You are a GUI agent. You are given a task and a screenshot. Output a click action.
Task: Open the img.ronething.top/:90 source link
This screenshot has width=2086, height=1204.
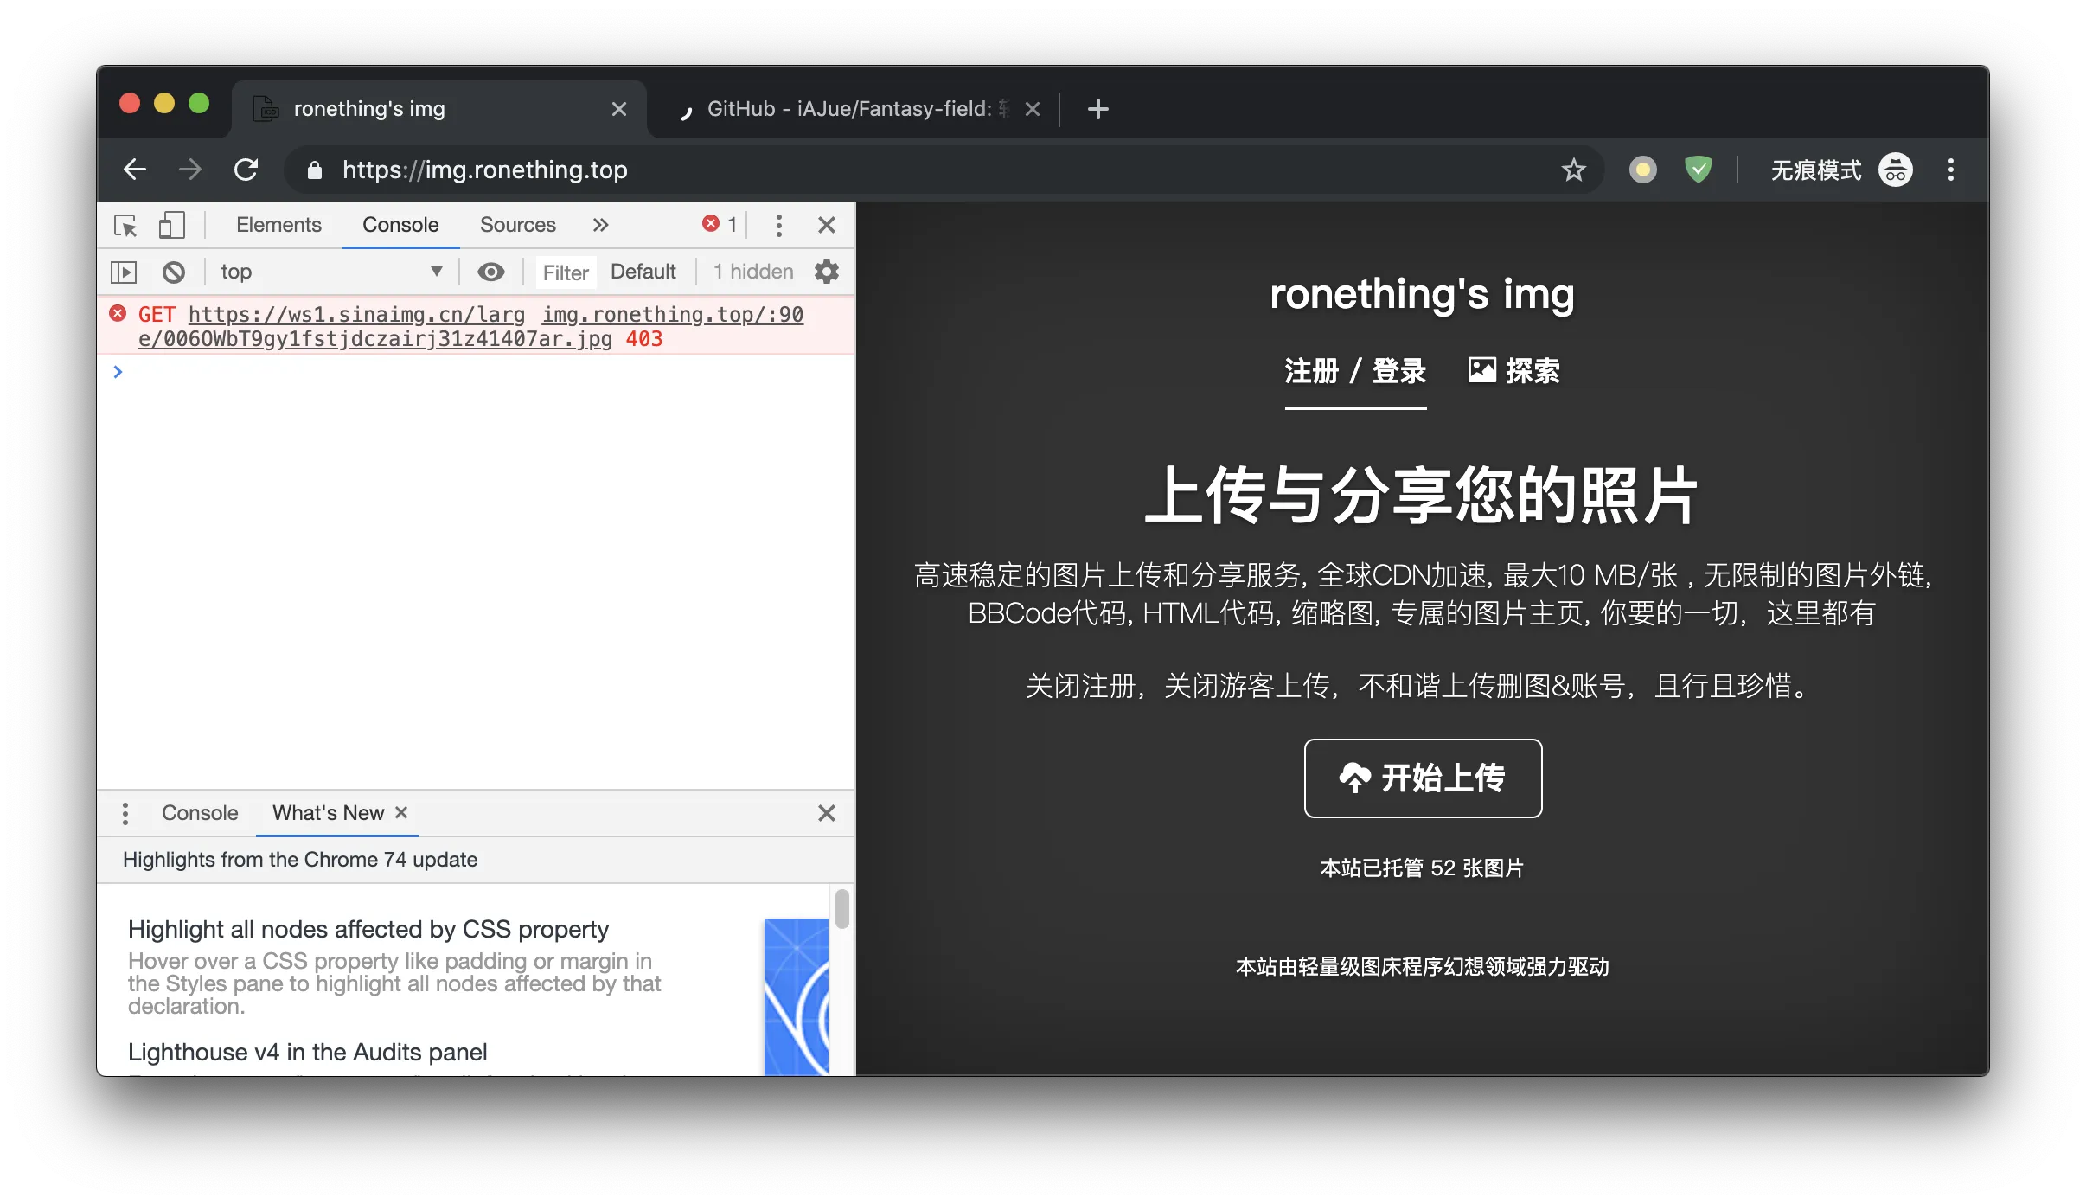click(672, 314)
